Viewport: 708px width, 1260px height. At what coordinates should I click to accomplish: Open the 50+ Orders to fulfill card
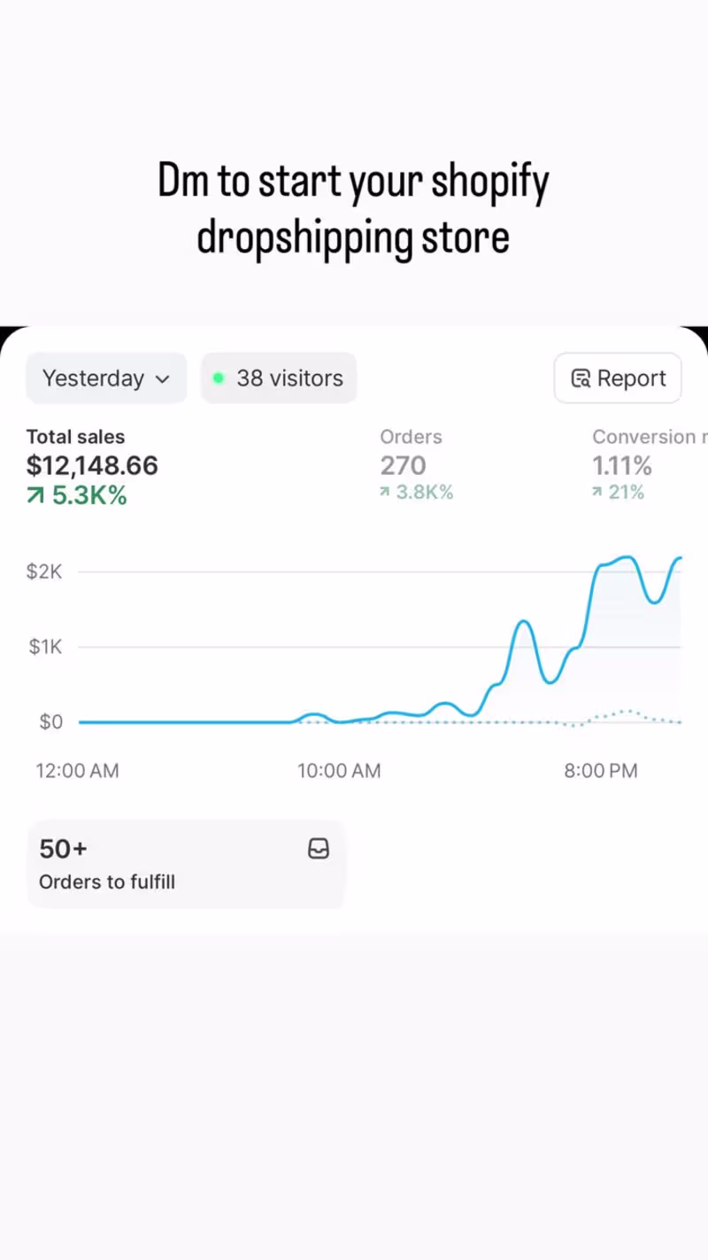point(186,864)
